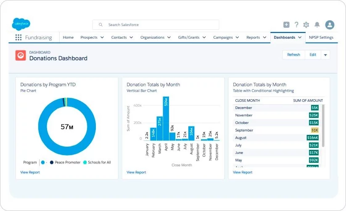
Task: Open the App Launcher grid icon
Action: click(x=18, y=37)
